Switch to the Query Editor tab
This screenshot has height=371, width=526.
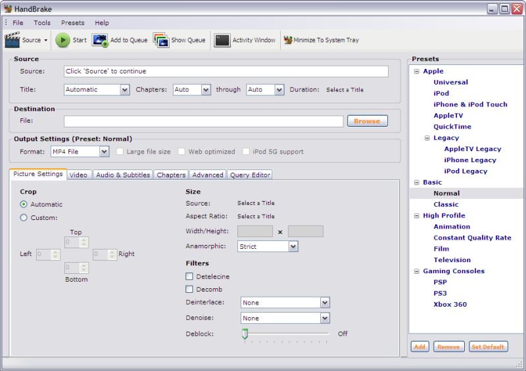coord(250,175)
